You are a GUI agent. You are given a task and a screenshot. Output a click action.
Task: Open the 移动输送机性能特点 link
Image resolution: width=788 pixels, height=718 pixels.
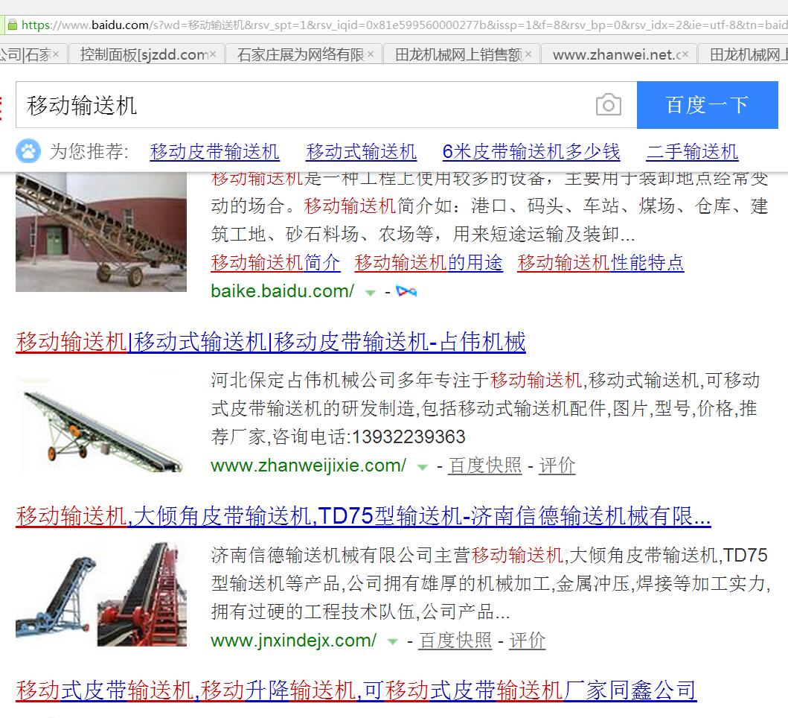pos(600,263)
